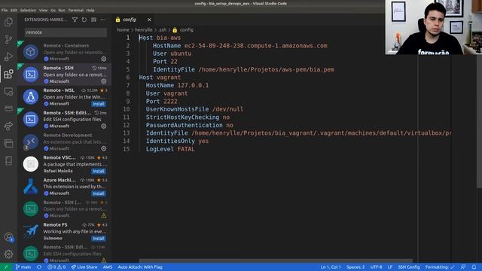The height and width of the screenshot is (271, 482).
Task: Open the feedback icon in status bar
Action: tap(463, 267)
